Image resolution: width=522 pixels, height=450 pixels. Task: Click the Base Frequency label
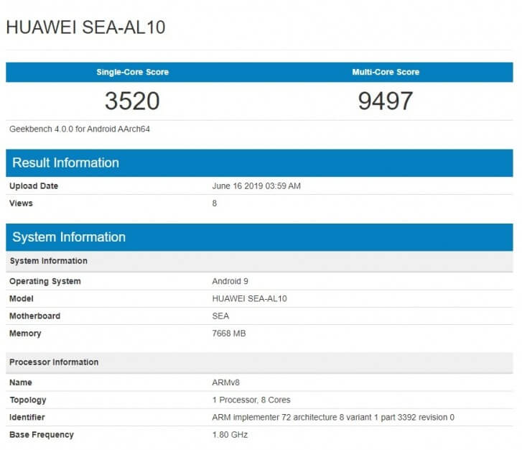point(42,435)
